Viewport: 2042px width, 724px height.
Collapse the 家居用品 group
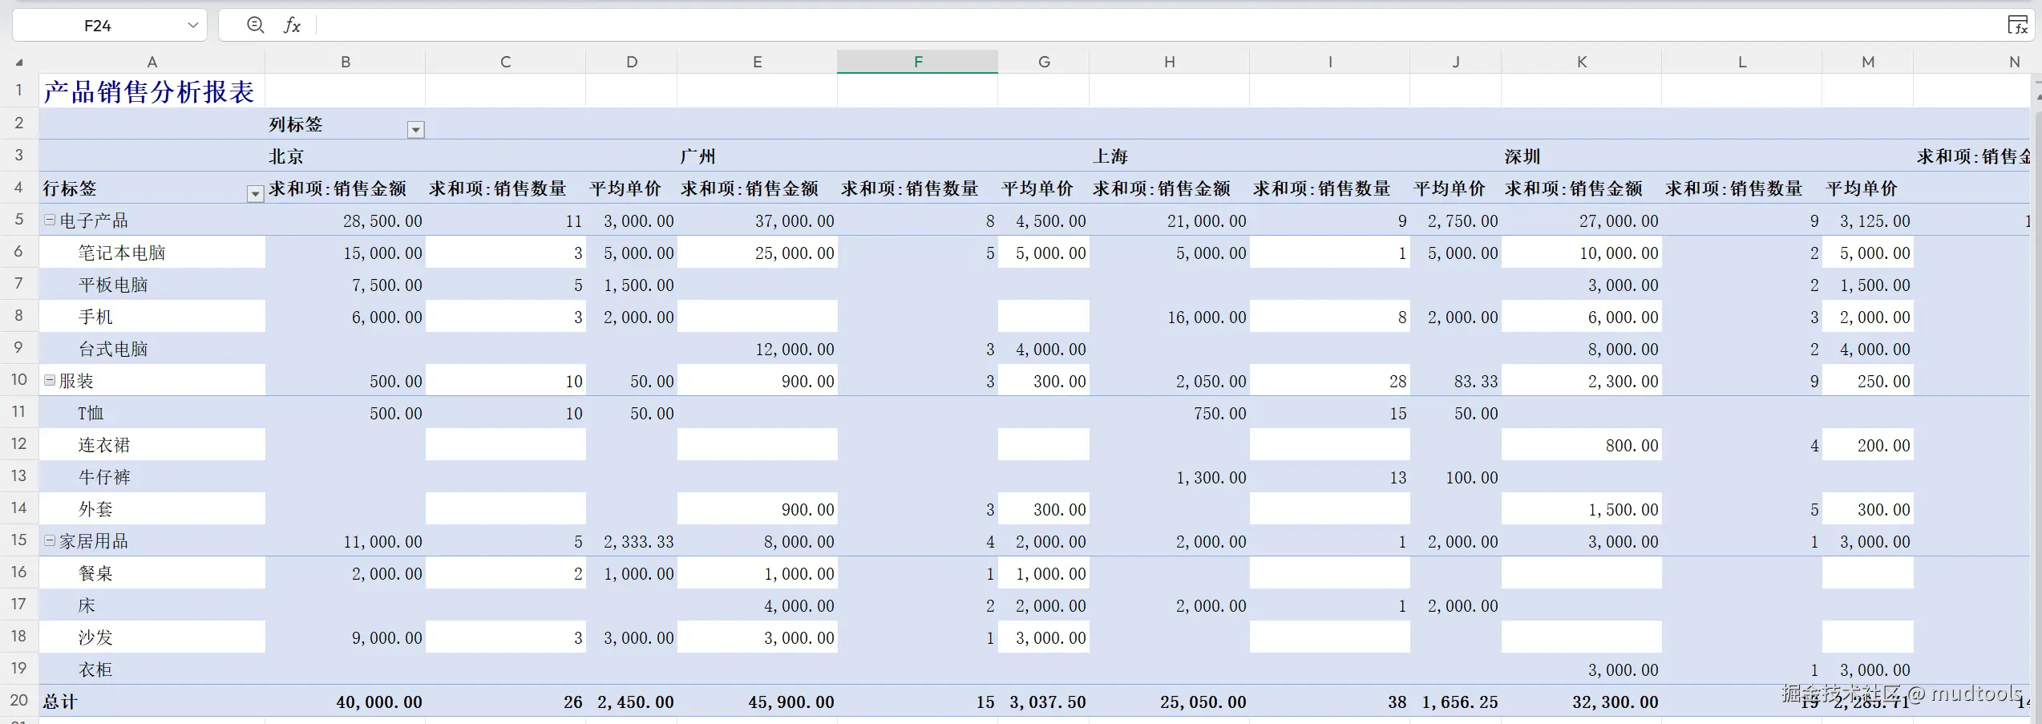(50, 540)
